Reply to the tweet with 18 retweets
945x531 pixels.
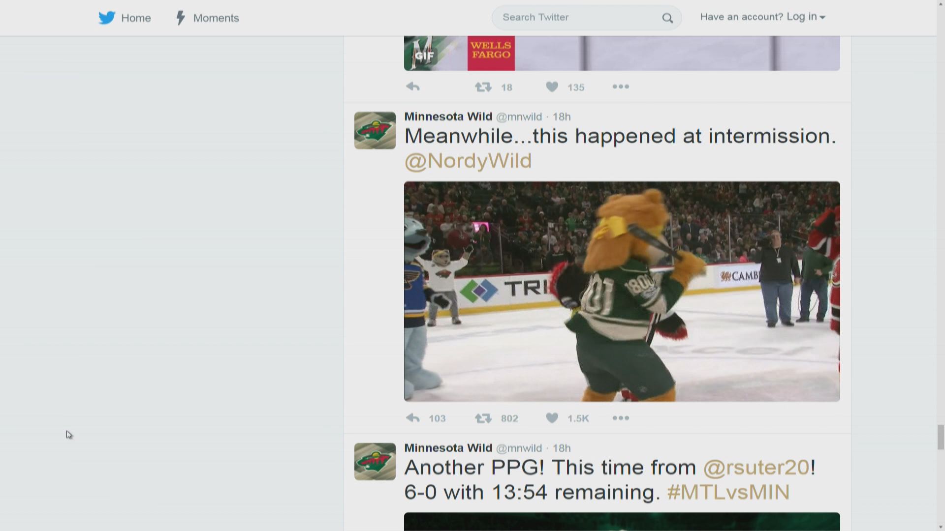coord(413,87)
